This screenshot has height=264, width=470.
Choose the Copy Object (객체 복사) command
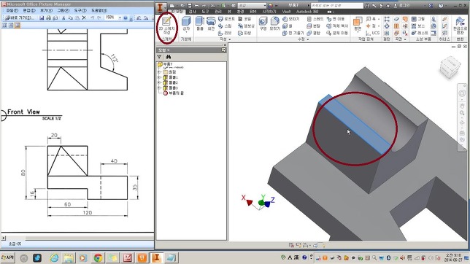point(337,26)
